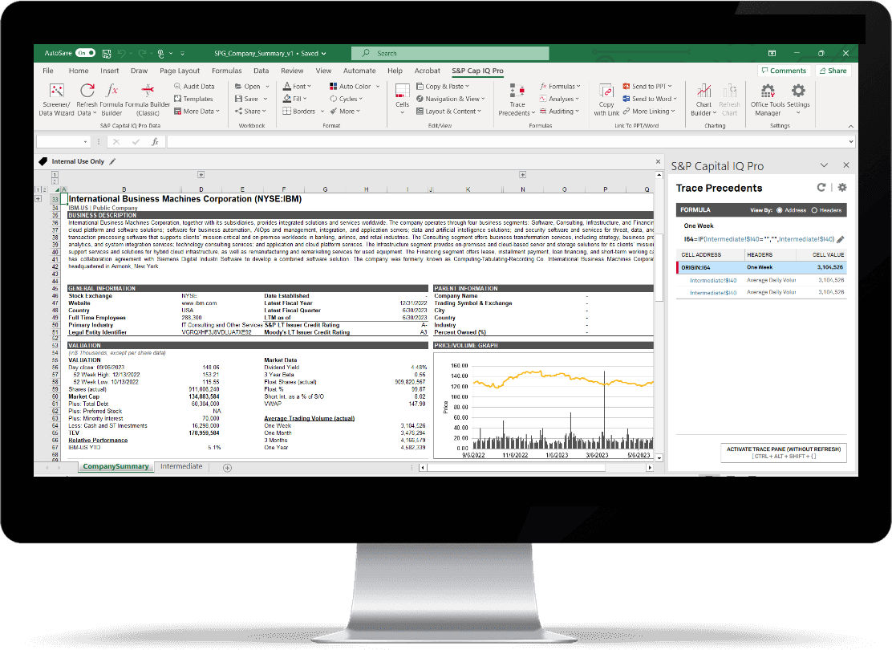The width and height of the screenshot is (892, 650).
Task: Expand the More Linking dropdown
Action: coord(649,112)
